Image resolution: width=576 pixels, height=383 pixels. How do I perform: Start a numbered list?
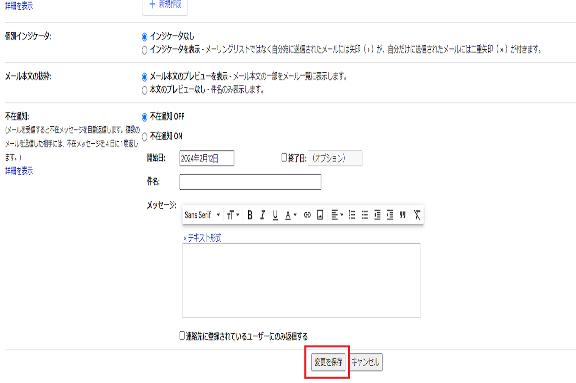pos(352,215)
